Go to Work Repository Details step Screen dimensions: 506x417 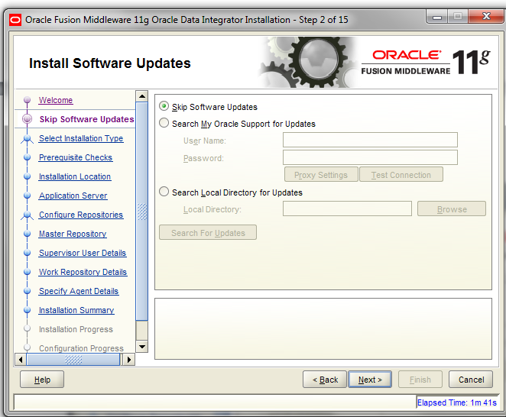click(83, 272)
